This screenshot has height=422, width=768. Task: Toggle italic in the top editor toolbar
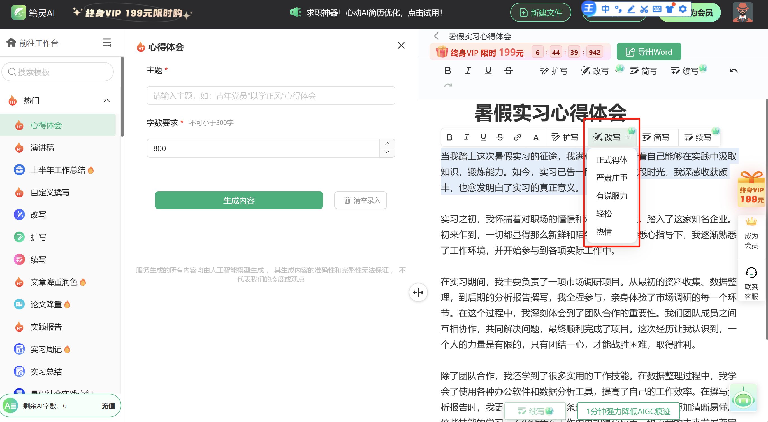[468, 71]
